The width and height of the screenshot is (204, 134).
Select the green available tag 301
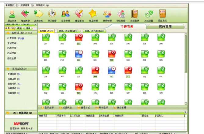(95, 56)
